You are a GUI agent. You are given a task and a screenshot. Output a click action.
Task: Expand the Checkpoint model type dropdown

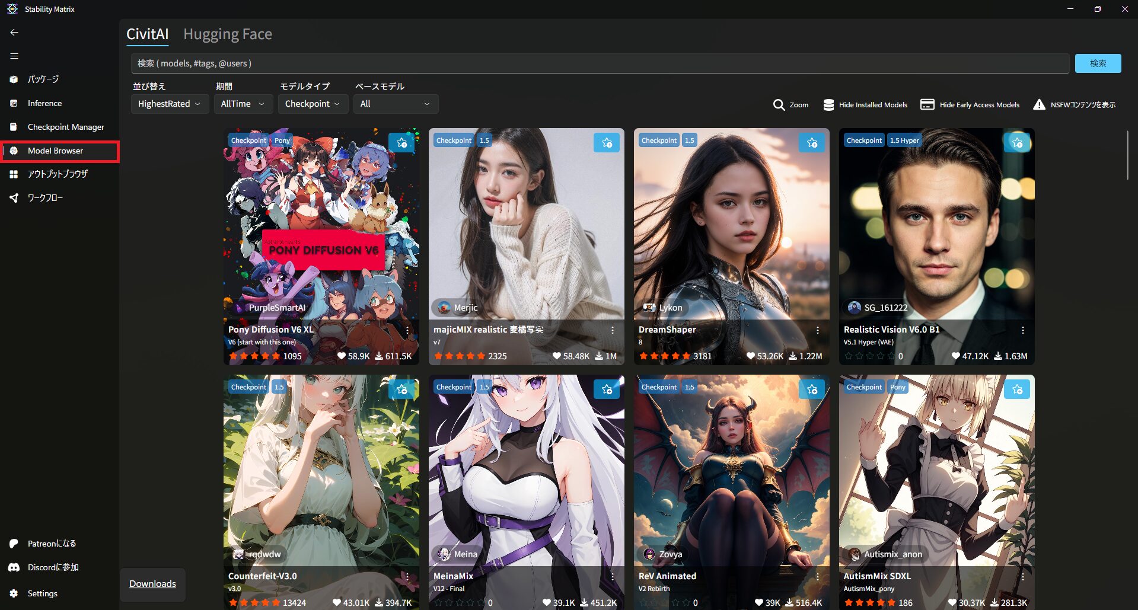313,104
